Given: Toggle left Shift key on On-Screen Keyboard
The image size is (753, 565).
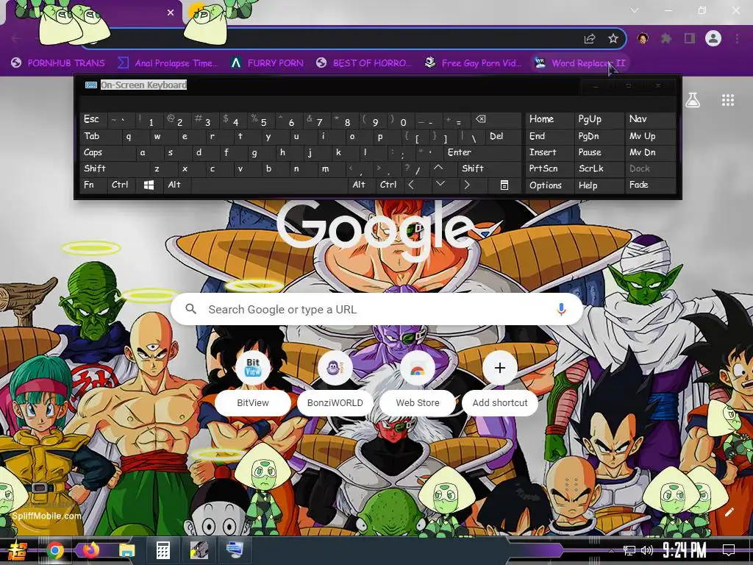Looking at the screenshot, I should click(x=115, y=168).
